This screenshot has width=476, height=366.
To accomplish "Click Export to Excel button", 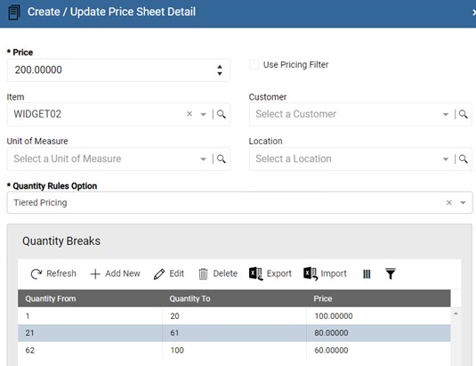I will [270, 273].
